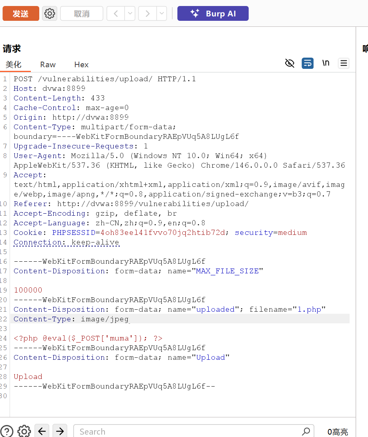This screenshot has width=368, height=437.
Task: Open help question mark icon at bottom
Action: coord(7,431)
